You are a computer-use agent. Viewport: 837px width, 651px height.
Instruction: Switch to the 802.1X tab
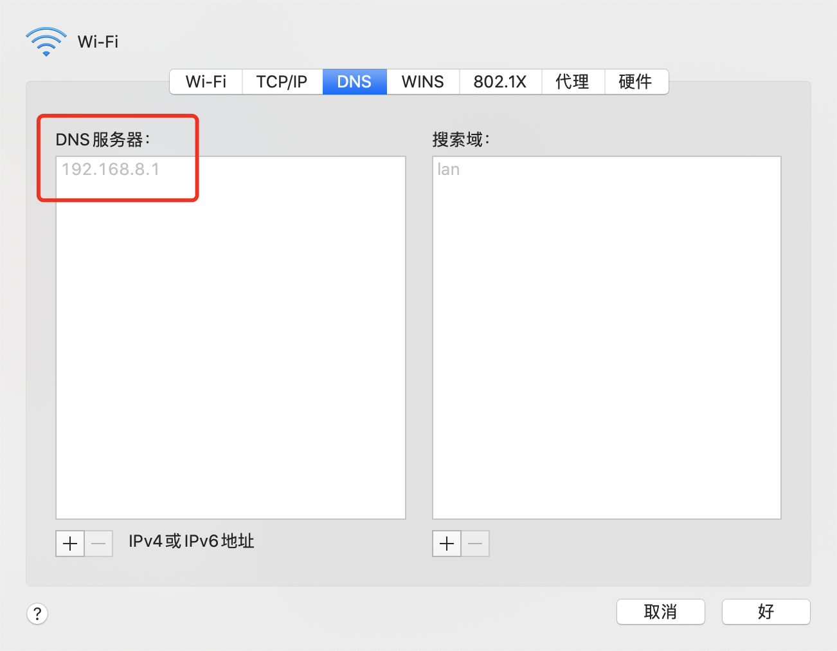pyautogui.click(x=500, y=82)
